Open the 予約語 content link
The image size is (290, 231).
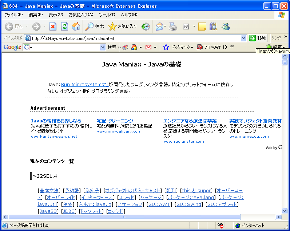(x=72, y=191)
